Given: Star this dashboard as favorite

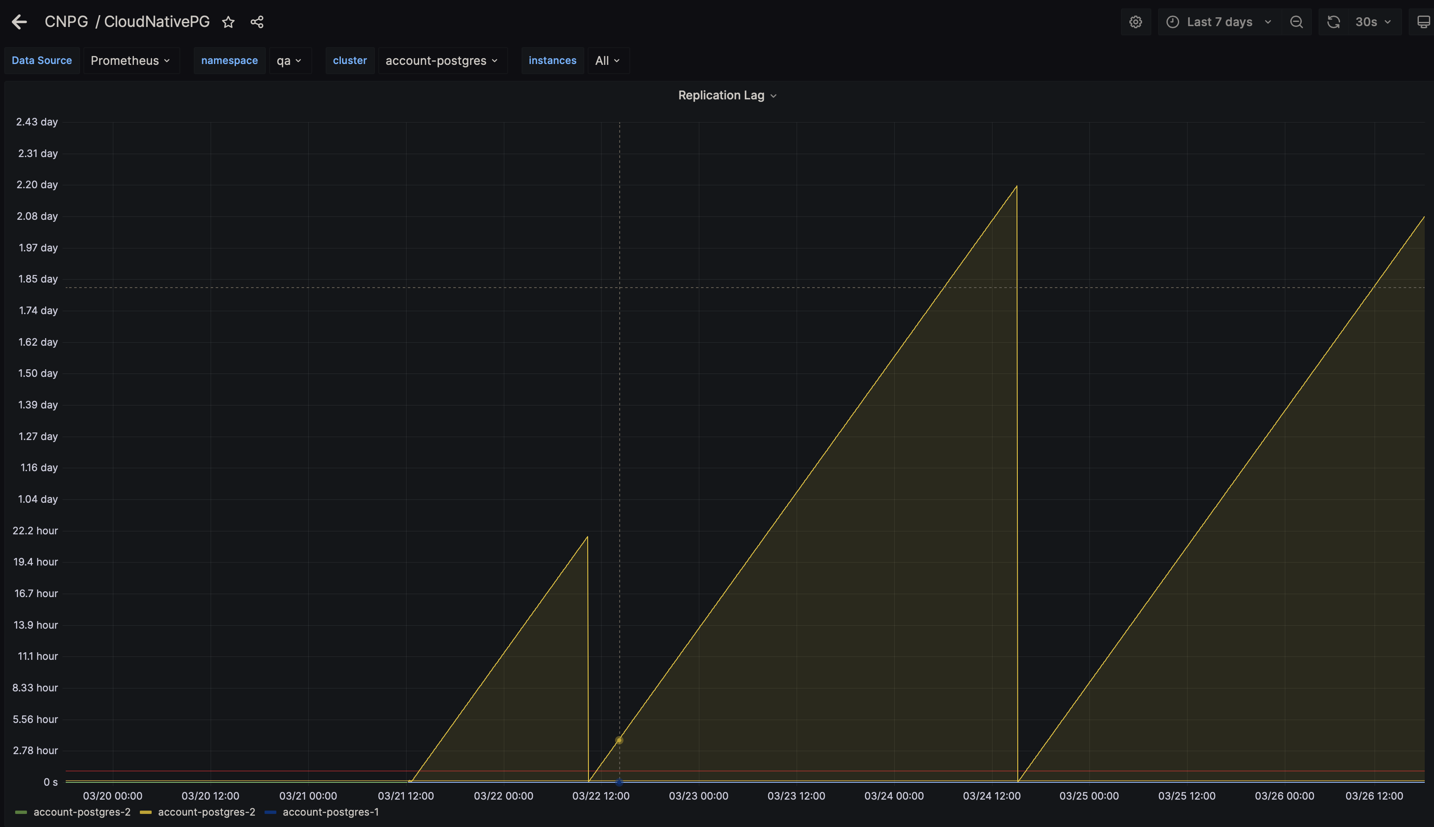Looking at the screenshot, I should click(x=228, y=22).
